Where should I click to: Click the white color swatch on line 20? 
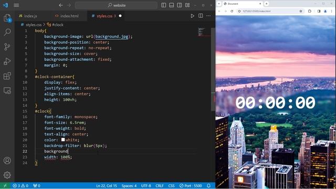click(x=63, y=140)
